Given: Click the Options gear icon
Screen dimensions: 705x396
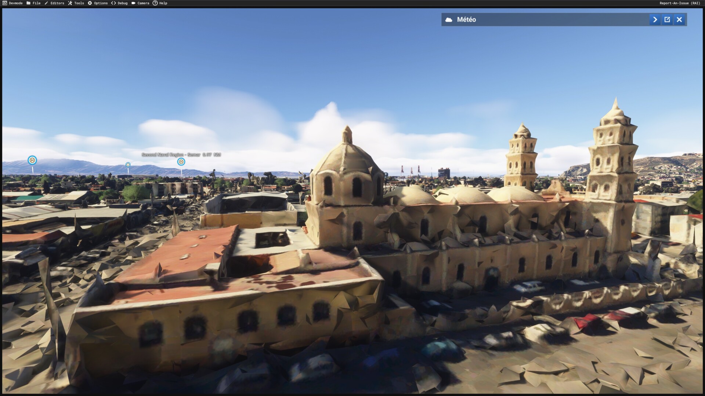Looking at the screenshot, I should point(90,3).
